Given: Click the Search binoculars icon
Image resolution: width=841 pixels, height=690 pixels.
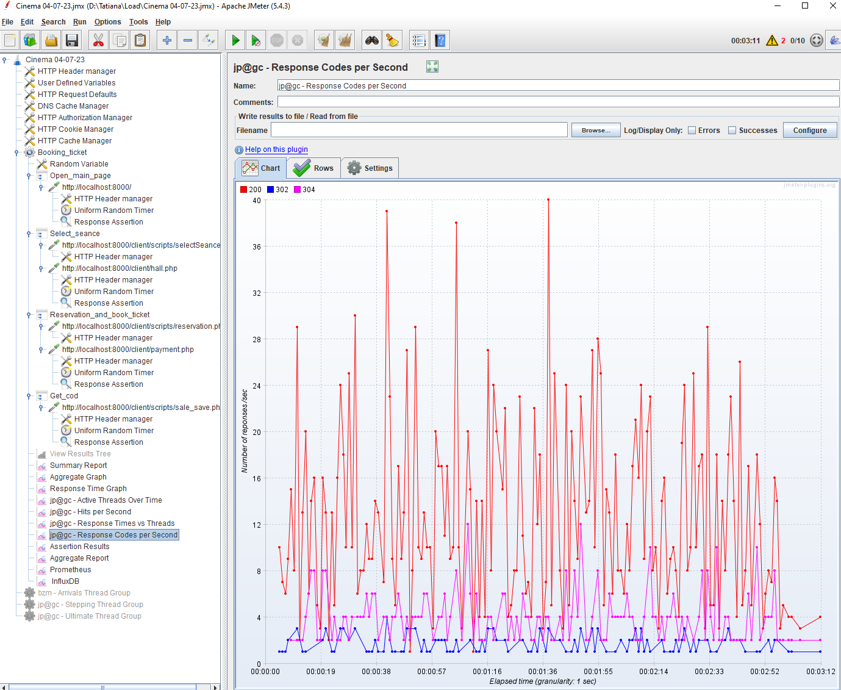Looking at the screenshot, I should click(x=371, y=41).
